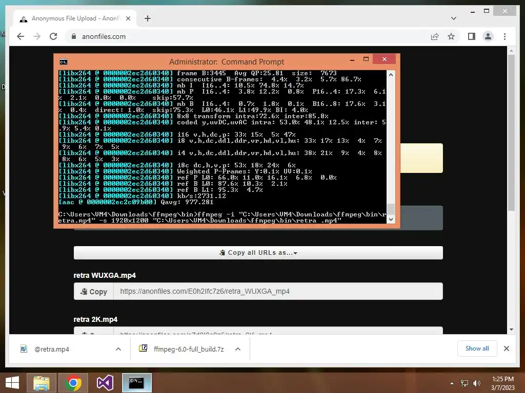The height and width of the screenshot is (393, 525).
Task: Open a new Chrome tab
Action: [x=148, y=19]
